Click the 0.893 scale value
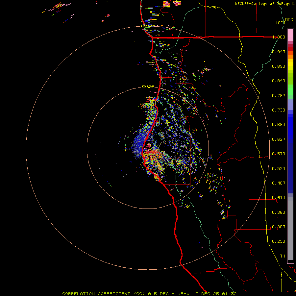Image resolution: width=296 pixels, height=296 pixels. pos(279,66)
